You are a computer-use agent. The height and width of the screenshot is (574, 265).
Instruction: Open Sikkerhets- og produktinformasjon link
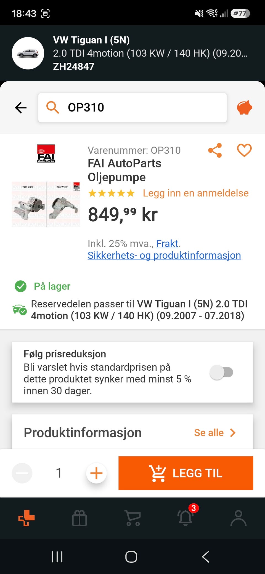pos(164,256)
